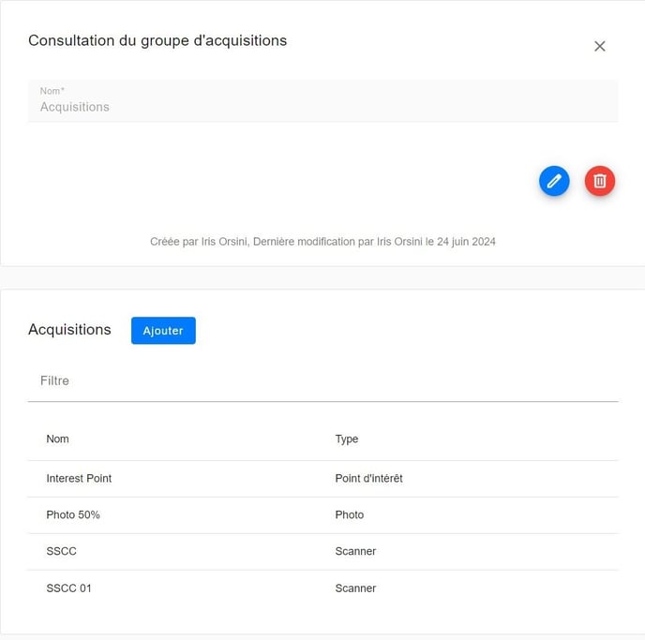
Task: Click the Point d'intérêt type cell
Action: [368, 478]
